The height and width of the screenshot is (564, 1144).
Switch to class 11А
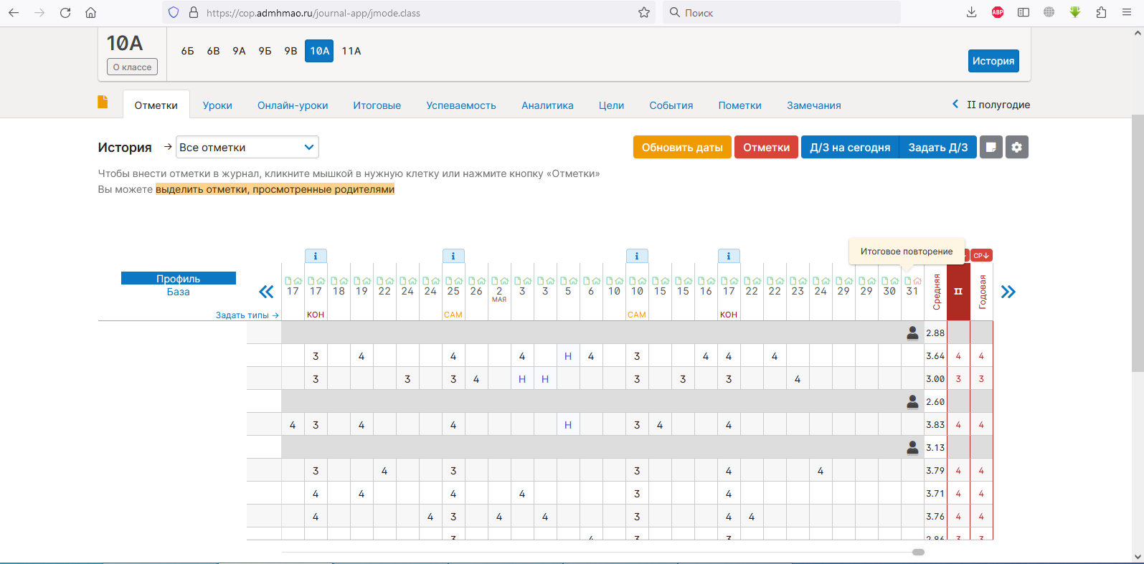pos(351,51)
